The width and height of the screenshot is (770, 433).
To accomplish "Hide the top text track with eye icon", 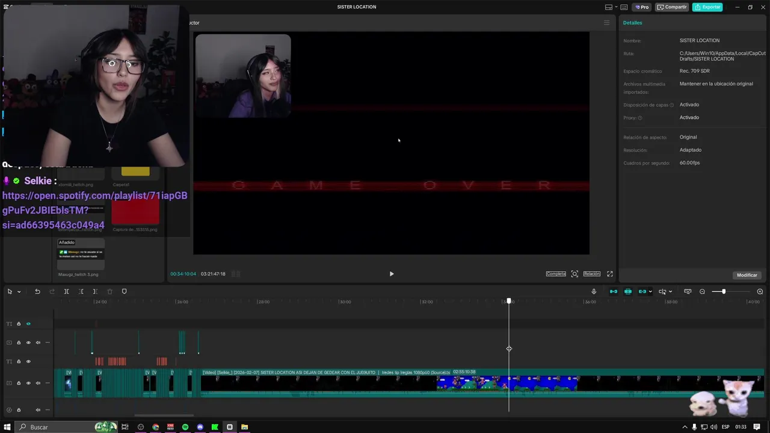I will pos(28,324).
